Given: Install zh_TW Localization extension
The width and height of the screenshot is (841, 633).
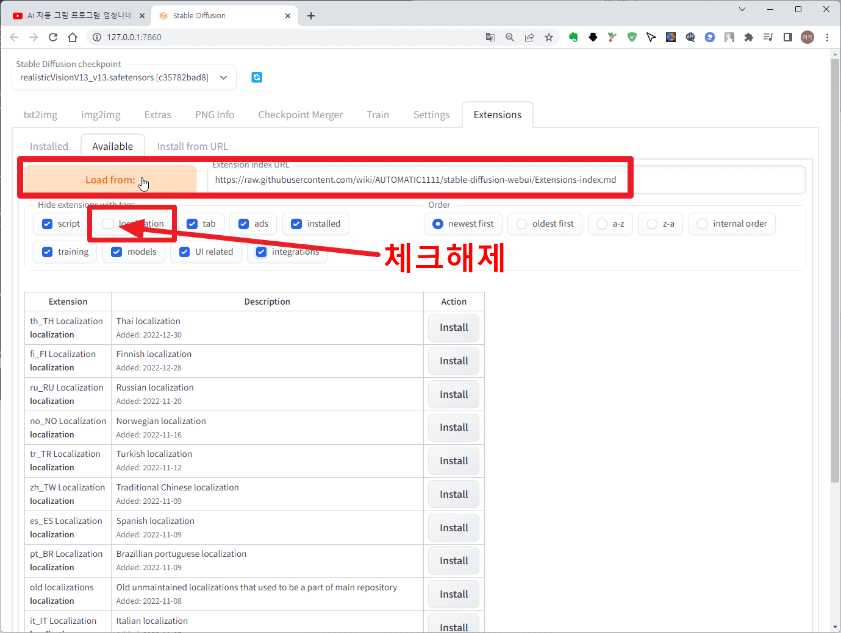Looking at the screenshot, I should pos(454,495).
